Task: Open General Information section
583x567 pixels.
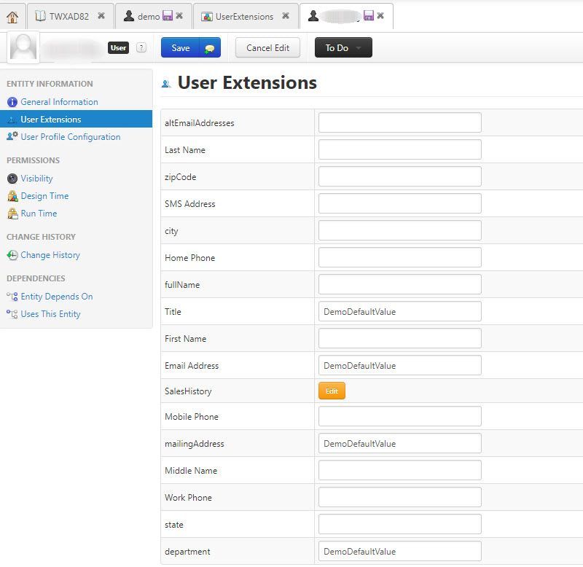Action: click(x=60, y=102)
